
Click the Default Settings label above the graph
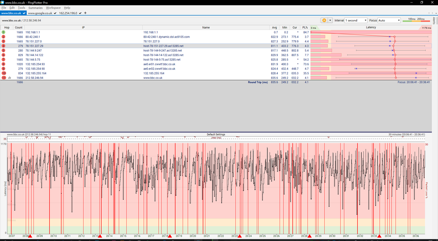tap(216, 135)
